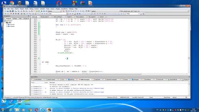
Task: Open the Plugins menu
Action: click(58, 9)
